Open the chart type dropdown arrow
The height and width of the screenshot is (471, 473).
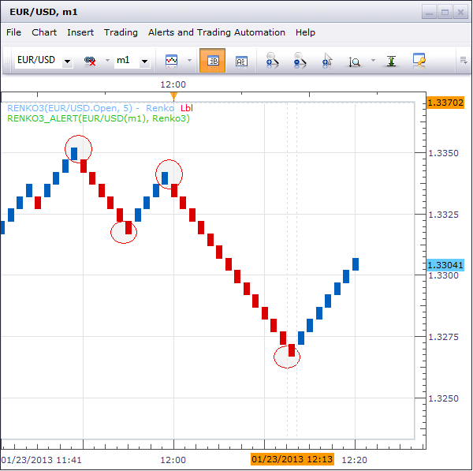pos(189,61)
